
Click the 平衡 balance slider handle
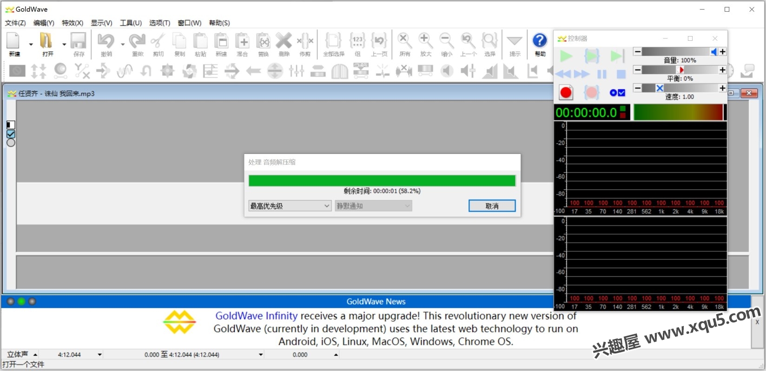[680, 70]
